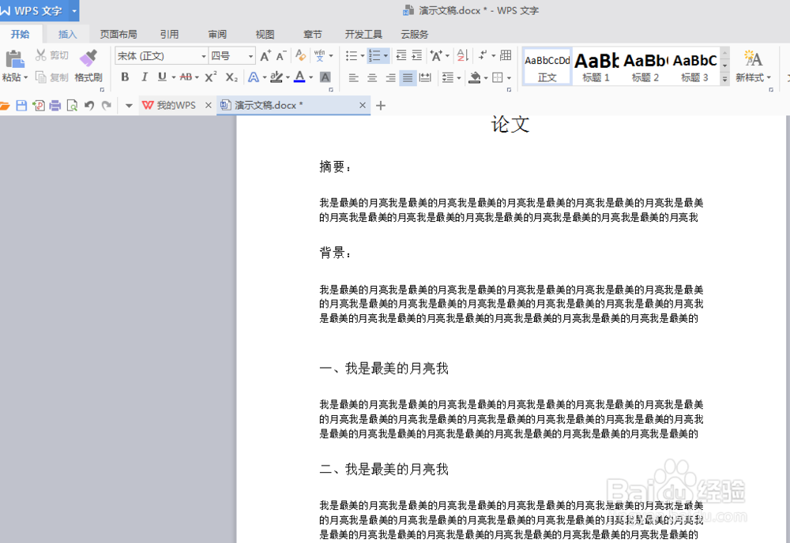Toggle center text alignment
Viewport: 790px width, 543px height.
(371, 77)
